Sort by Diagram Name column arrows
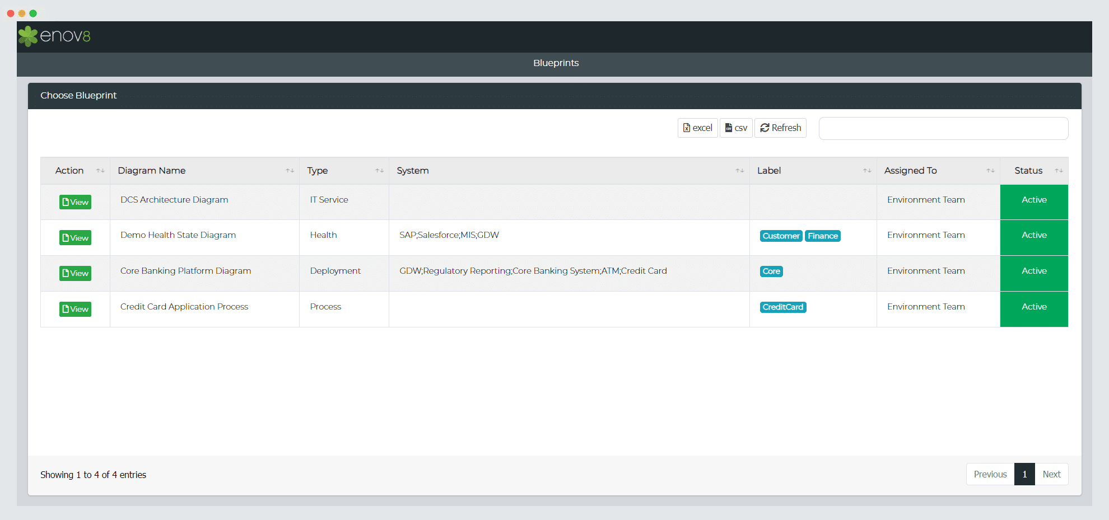The width and height of the screenshot is (1109, 520). tap(290, 171)
